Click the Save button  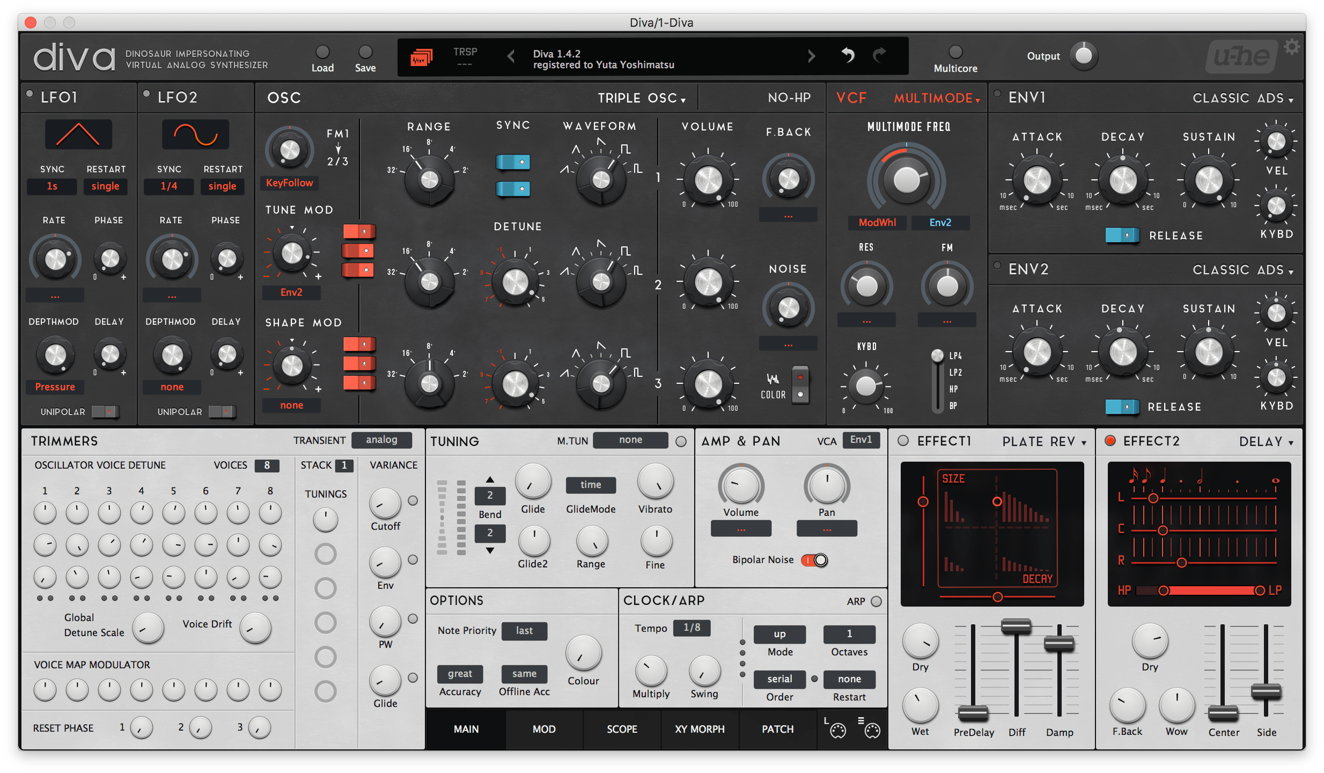coord(365,52)
